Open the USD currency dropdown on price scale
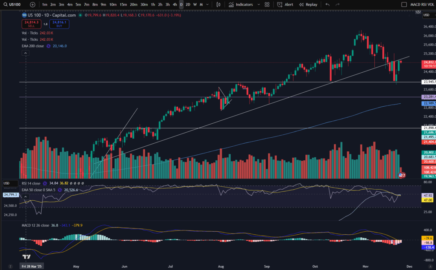This screenshot has width=436, height=270. (x=429, y=15)
